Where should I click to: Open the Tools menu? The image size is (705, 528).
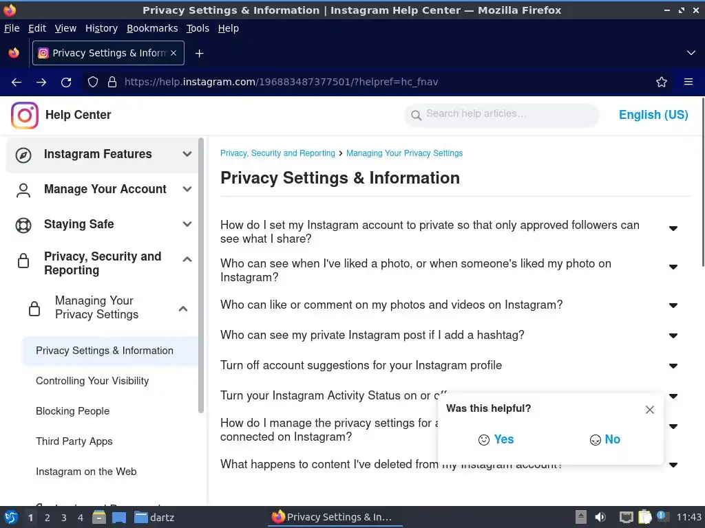198,28
